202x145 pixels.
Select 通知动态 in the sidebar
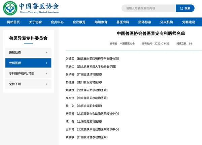click(28, 53)
